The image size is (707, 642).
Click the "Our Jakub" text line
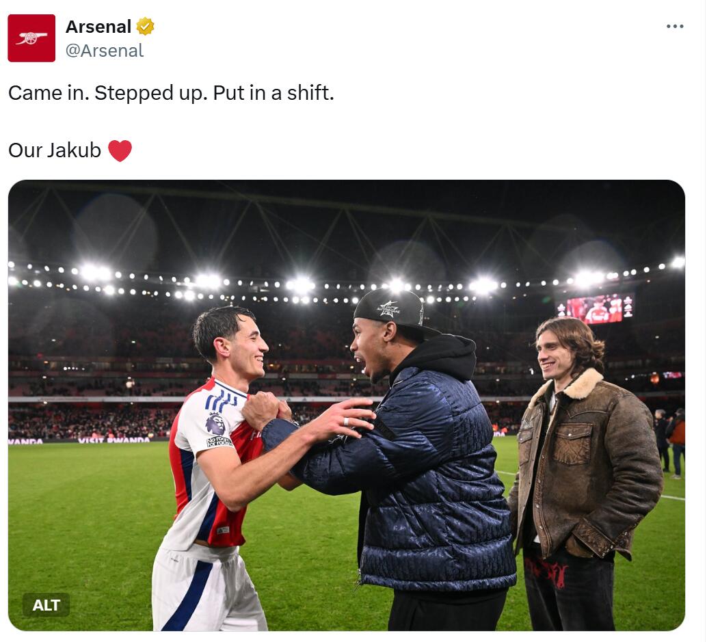(55, 150)
